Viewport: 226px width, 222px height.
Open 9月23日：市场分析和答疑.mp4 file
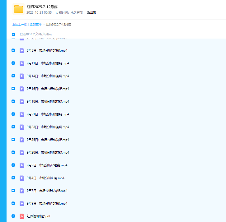pyautogui.click(x=48, y=127)
